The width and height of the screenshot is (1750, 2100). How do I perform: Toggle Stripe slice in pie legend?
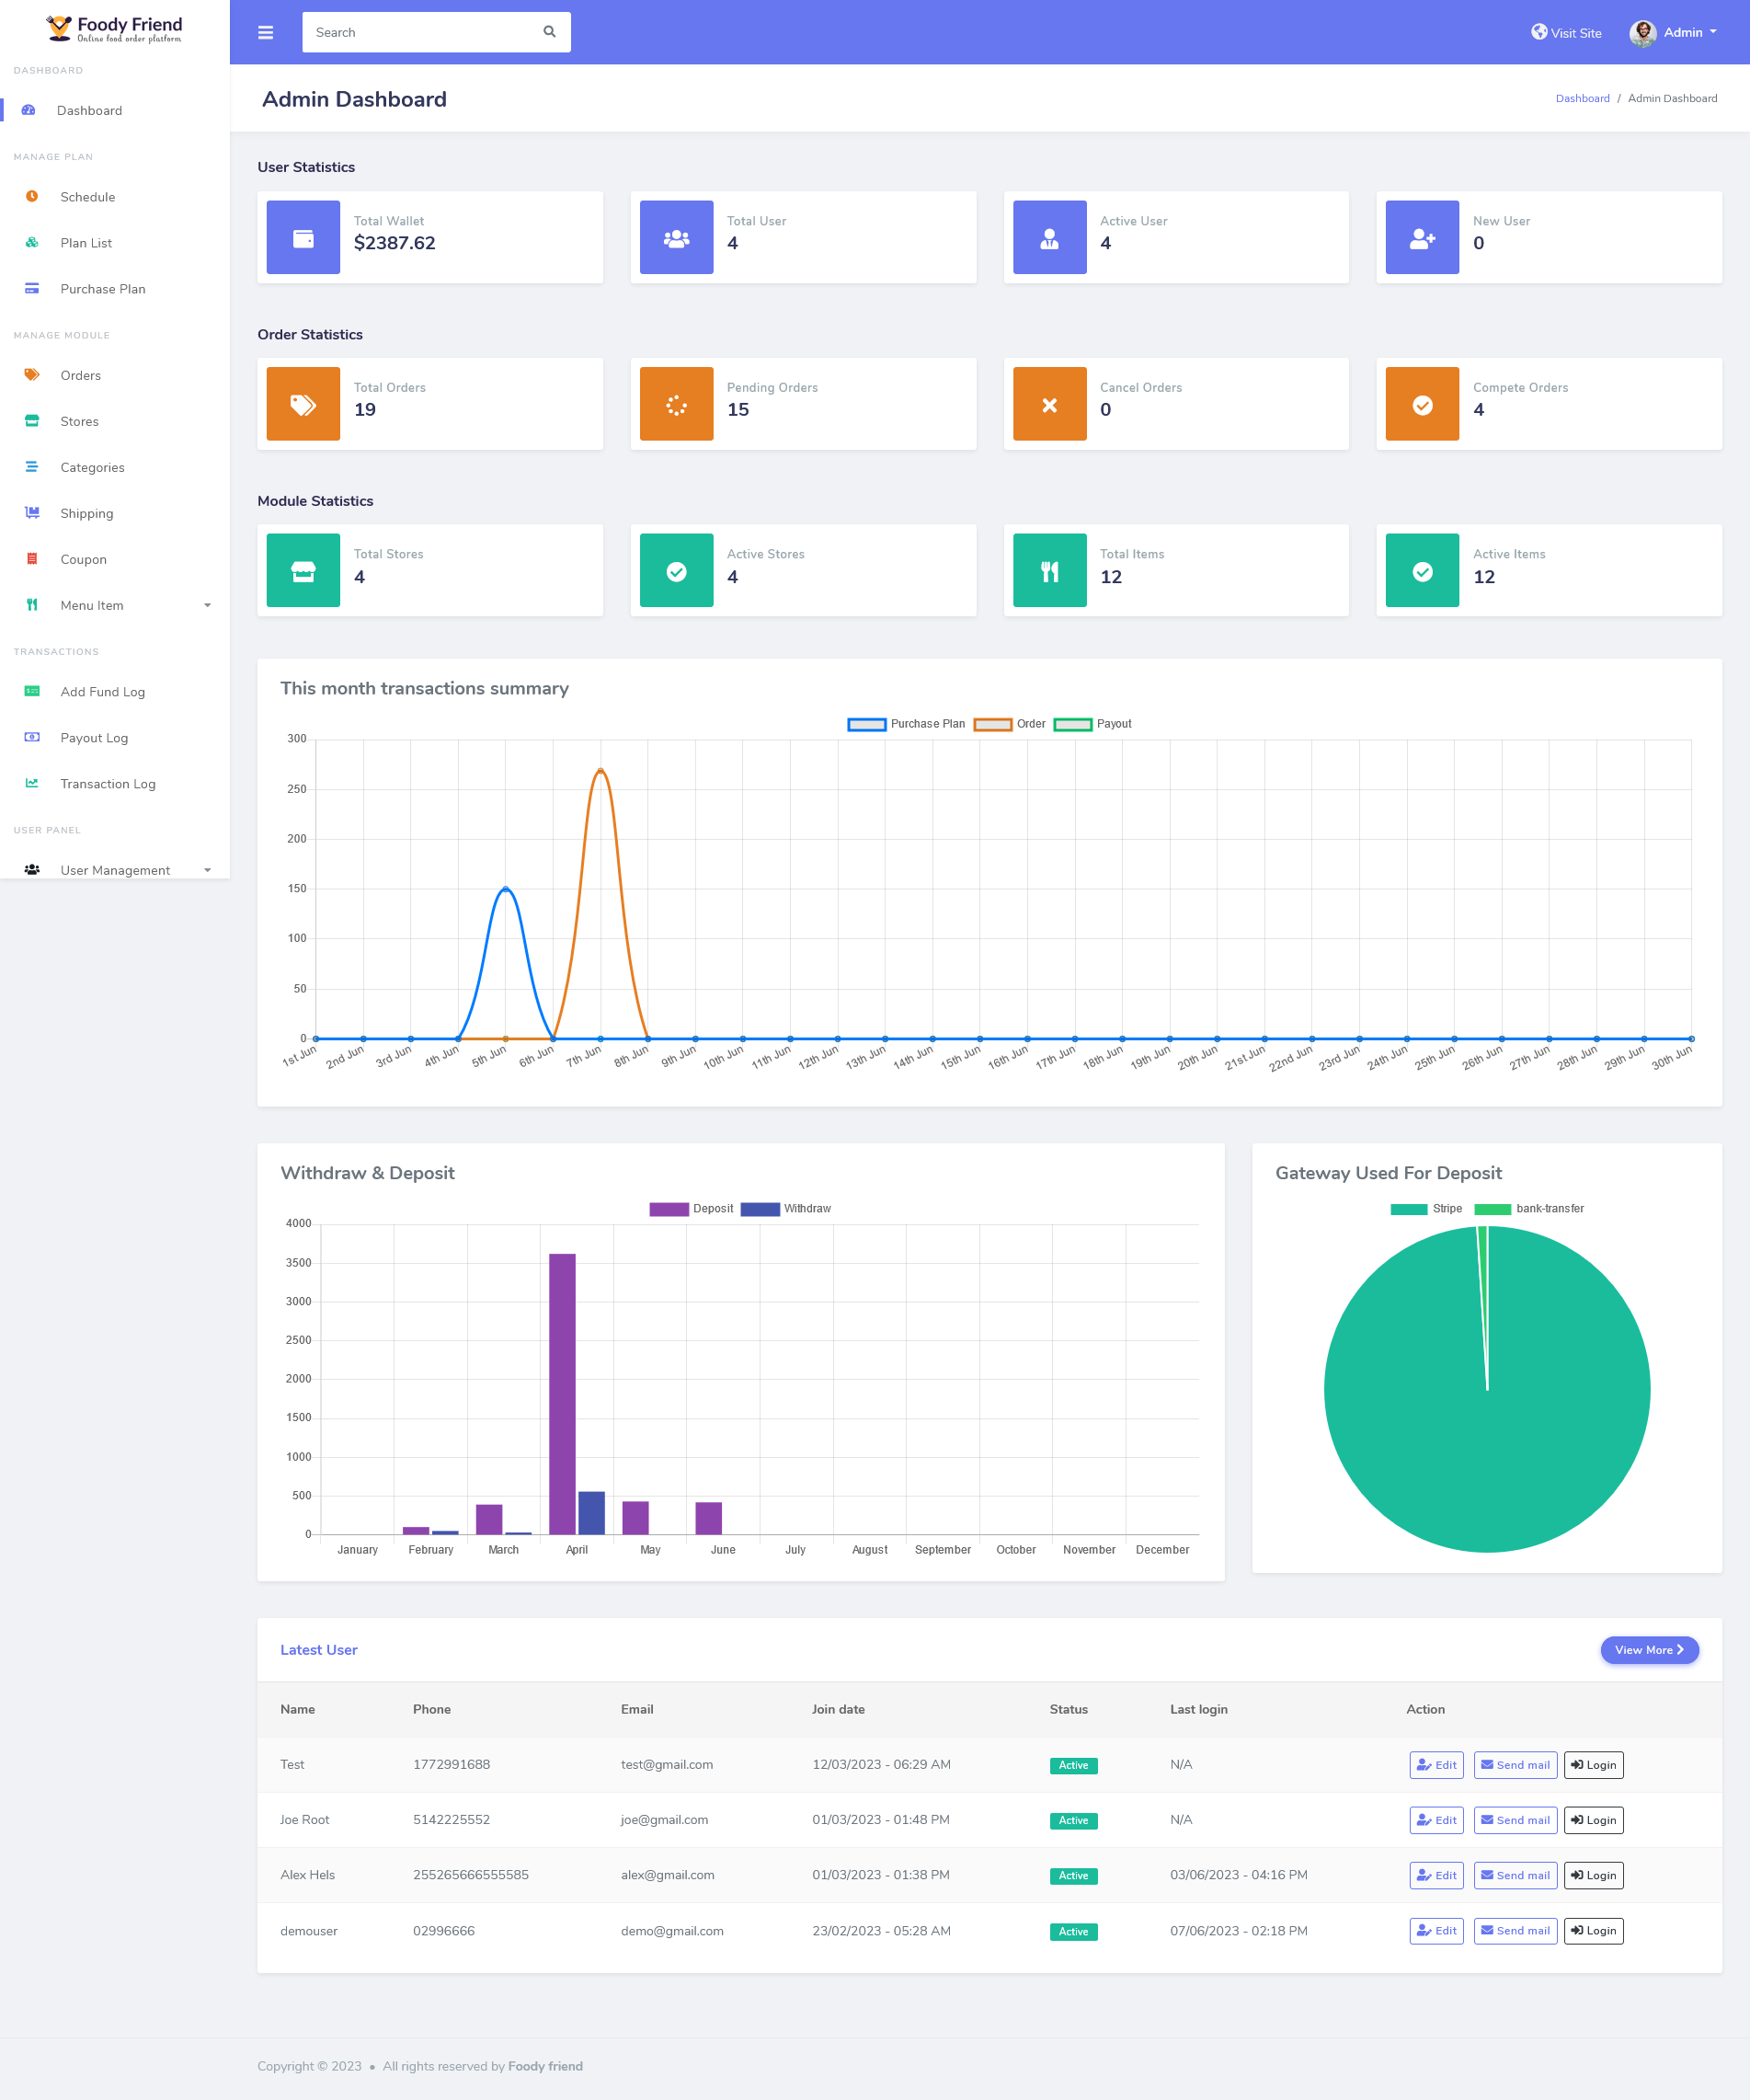point(1426,1209)
